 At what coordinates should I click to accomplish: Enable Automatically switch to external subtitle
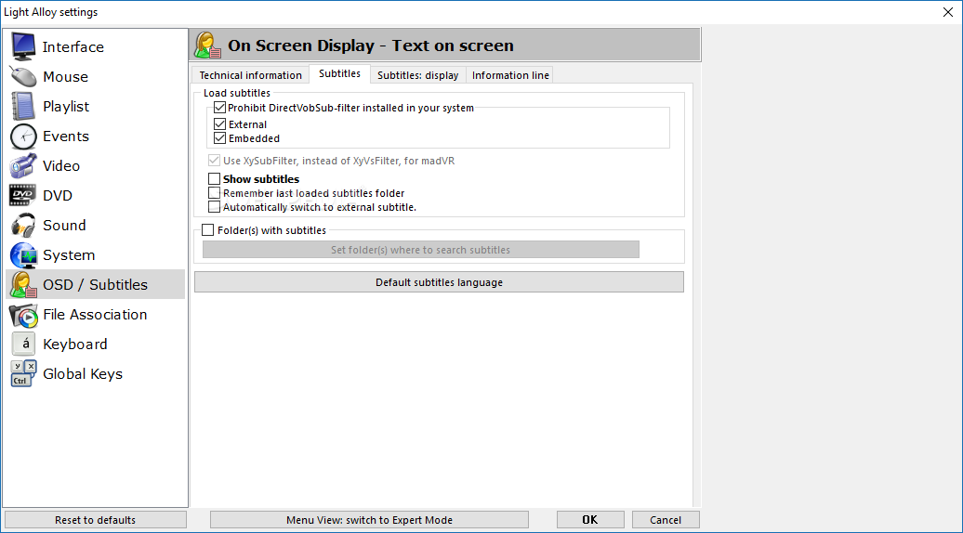point(214,207)
